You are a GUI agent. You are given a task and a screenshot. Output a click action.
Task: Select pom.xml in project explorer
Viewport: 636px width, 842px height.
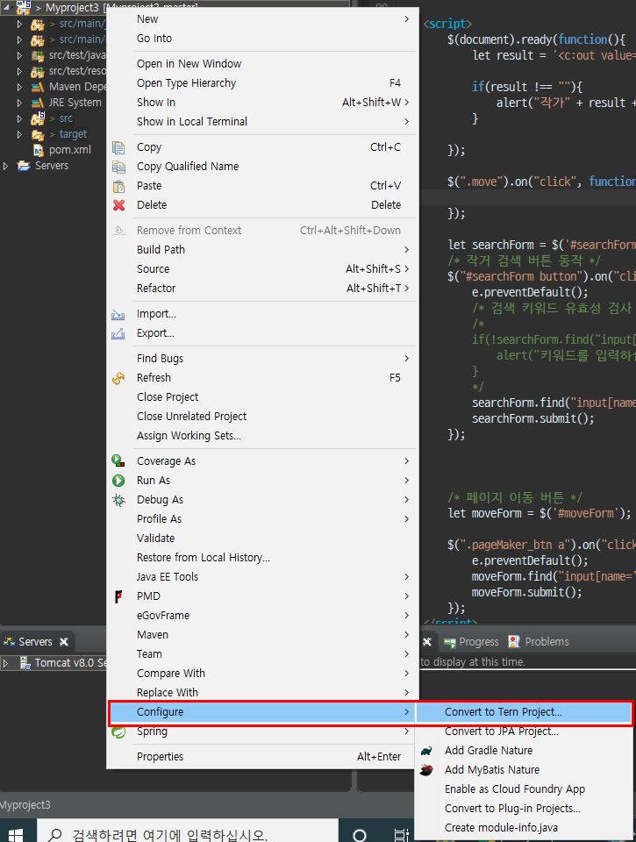click(70, 150)
